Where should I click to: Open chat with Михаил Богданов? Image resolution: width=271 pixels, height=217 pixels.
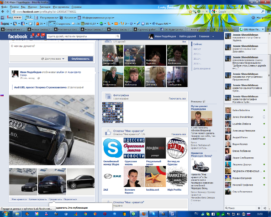[x=245, y=178]
